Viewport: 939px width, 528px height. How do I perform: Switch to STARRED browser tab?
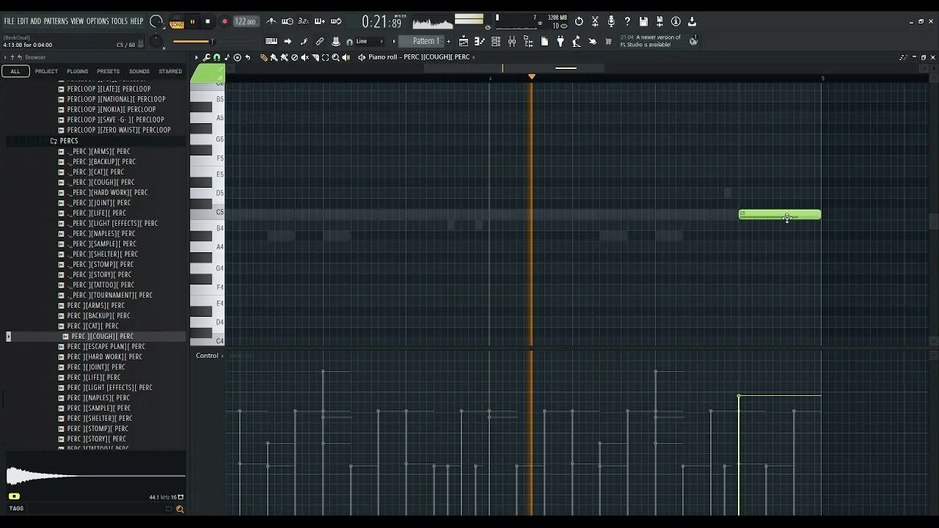pyautogui.click(x=170, y=71)
